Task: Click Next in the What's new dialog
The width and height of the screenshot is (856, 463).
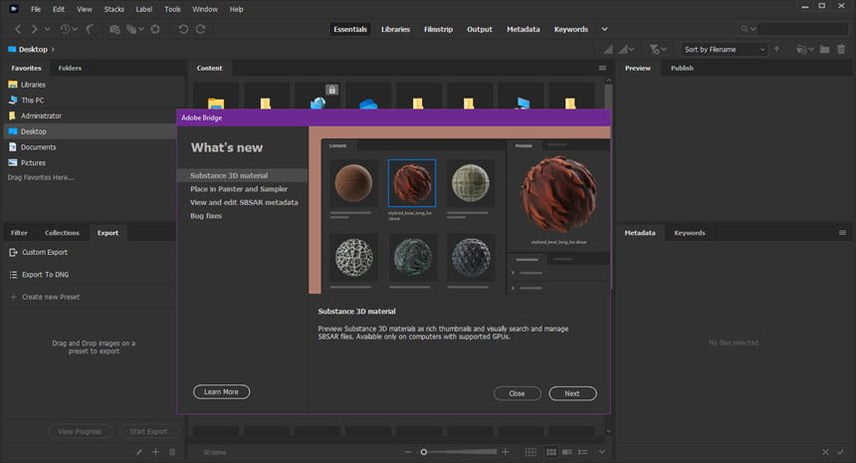Action: coord(572,393)
